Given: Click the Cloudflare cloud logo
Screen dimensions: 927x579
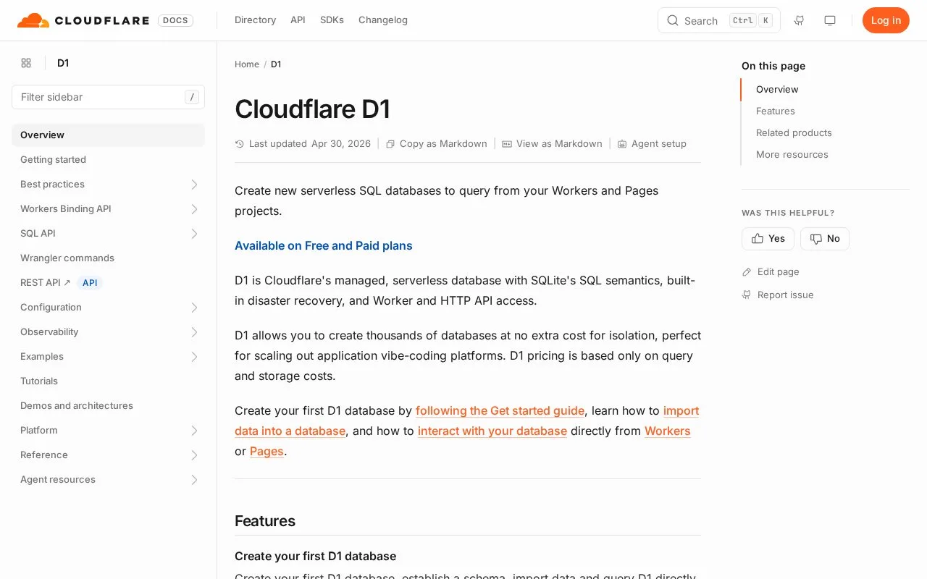Looking at the screenshot, I should click(x=33, y=20).
